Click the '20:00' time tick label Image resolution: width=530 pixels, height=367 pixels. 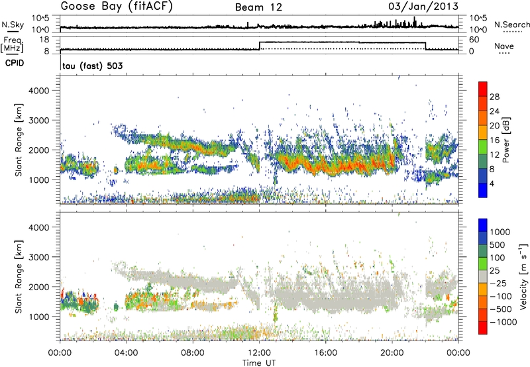tap(392, 353)
